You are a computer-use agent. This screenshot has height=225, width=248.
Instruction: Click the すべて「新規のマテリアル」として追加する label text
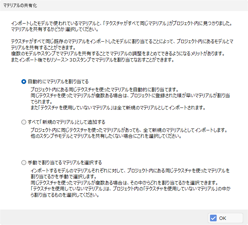pyautogui.click(x=66, y=122)
